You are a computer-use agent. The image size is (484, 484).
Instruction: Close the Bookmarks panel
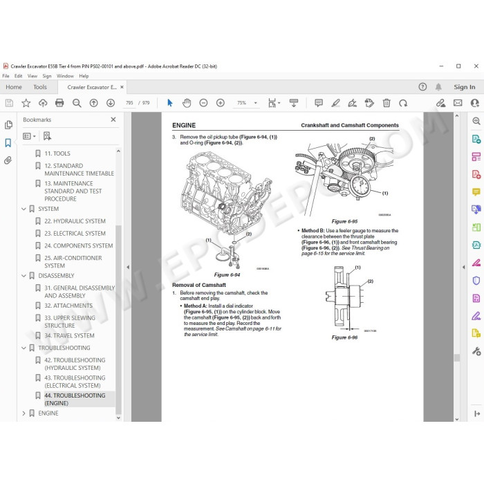(x=113, y=120)
